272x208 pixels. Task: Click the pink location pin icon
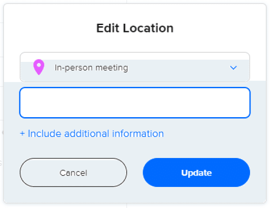pyautogui.click(x=39, y=68)
